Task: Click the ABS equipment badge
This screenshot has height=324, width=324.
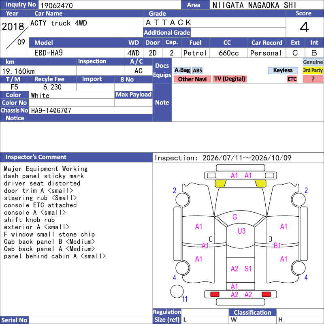Action: tap(197, 70)
